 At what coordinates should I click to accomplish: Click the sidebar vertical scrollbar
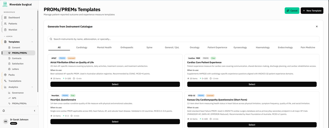pos(38,51)
